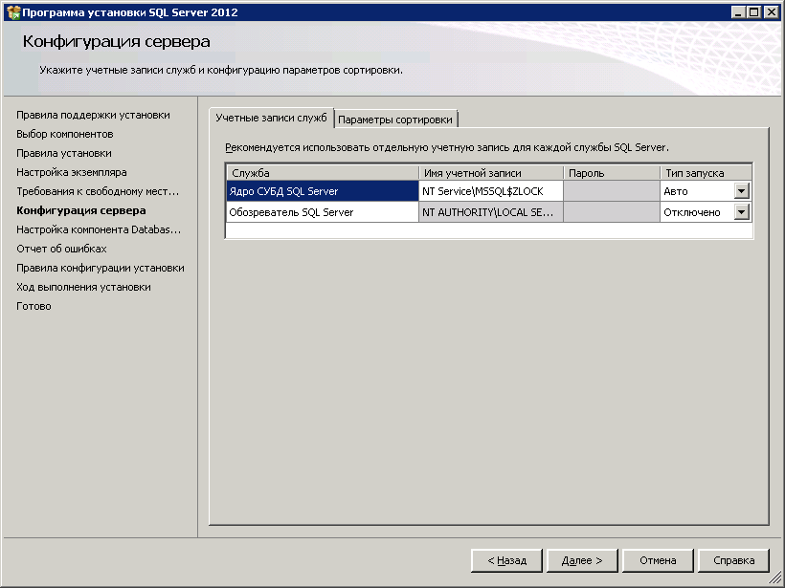The width and height of the screenshot is (785, 588).
Task: Select the Ядро СУБД SQL Server row
Action: 322,191
